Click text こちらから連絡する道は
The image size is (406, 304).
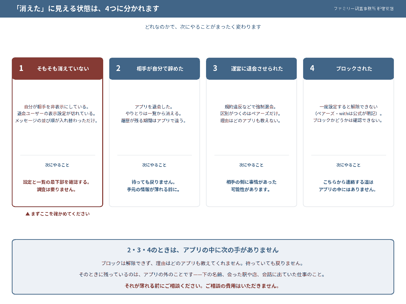pos(348,182)
